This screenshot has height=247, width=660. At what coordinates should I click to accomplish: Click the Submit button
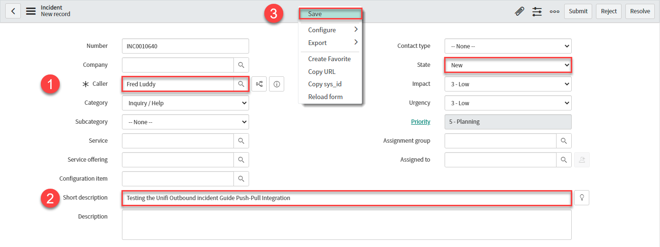click(578, 11)
